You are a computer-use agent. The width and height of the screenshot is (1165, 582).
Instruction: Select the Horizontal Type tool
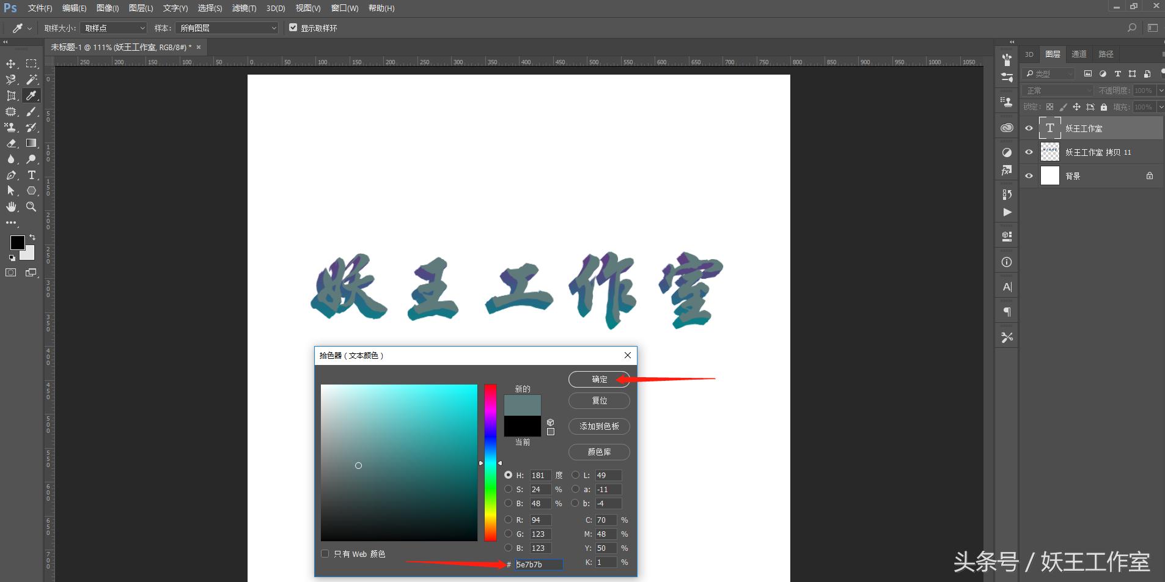click(32, 175)
